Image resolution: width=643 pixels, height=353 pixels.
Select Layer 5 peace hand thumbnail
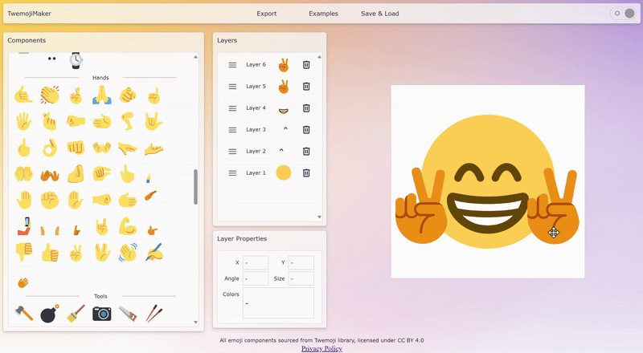pos(283,87)
